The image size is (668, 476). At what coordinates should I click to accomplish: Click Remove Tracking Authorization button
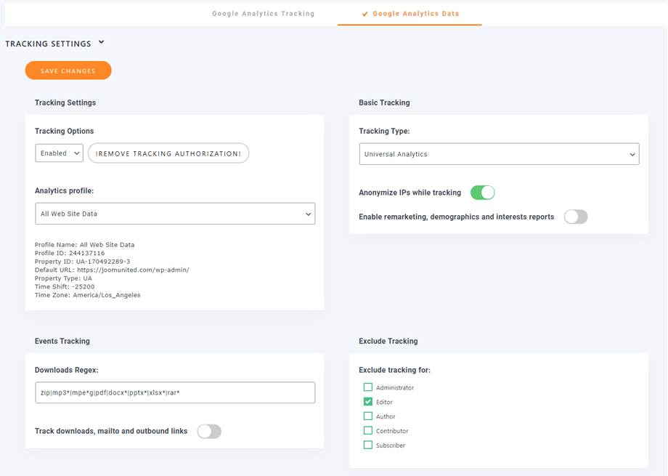[168, 153]
